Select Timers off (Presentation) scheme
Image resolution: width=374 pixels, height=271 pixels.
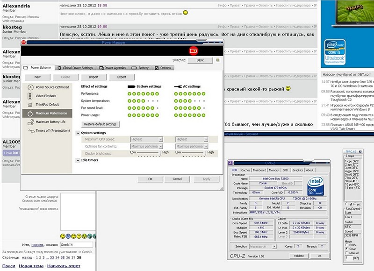(x=52, y=130)
